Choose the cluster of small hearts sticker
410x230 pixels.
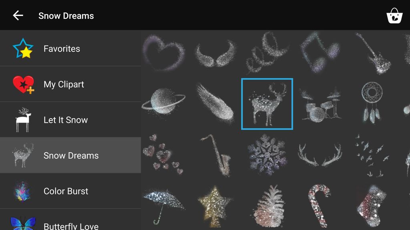[163, 155]
